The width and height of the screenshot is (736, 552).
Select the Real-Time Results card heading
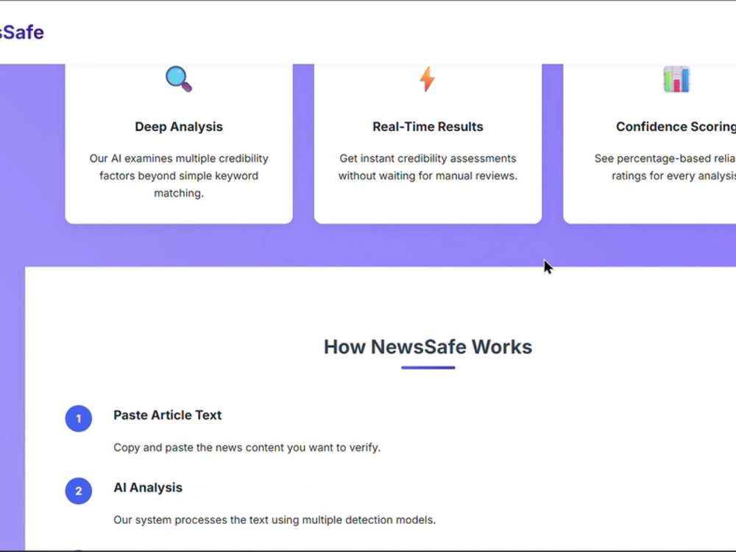pyautogui.click(x=428, y=127)
